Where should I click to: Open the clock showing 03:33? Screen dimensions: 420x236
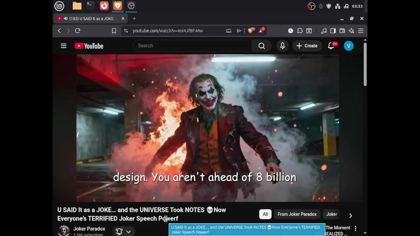357,6
